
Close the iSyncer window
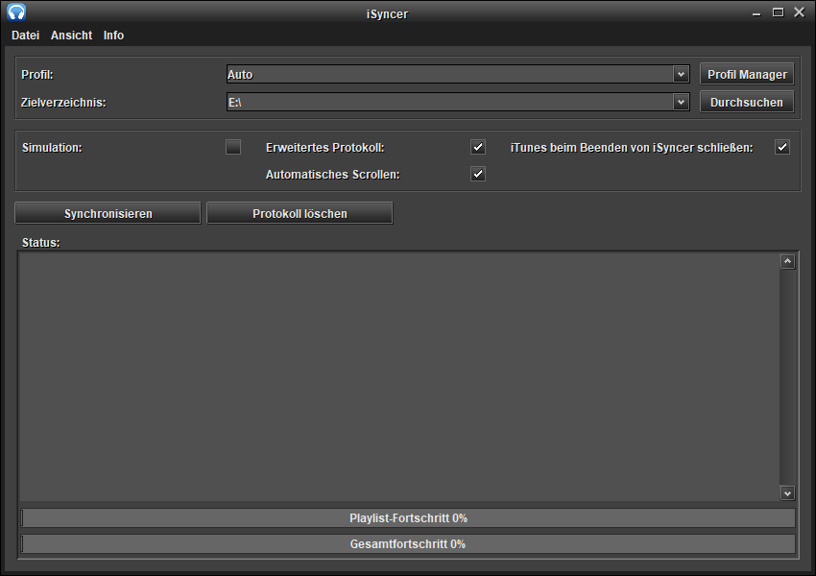(x=800, y=12)
